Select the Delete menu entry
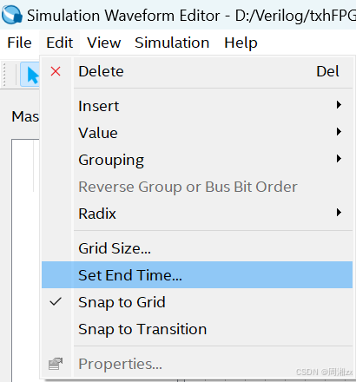The height and width of the screenshot is (382, 356). (x=197, y=71)
